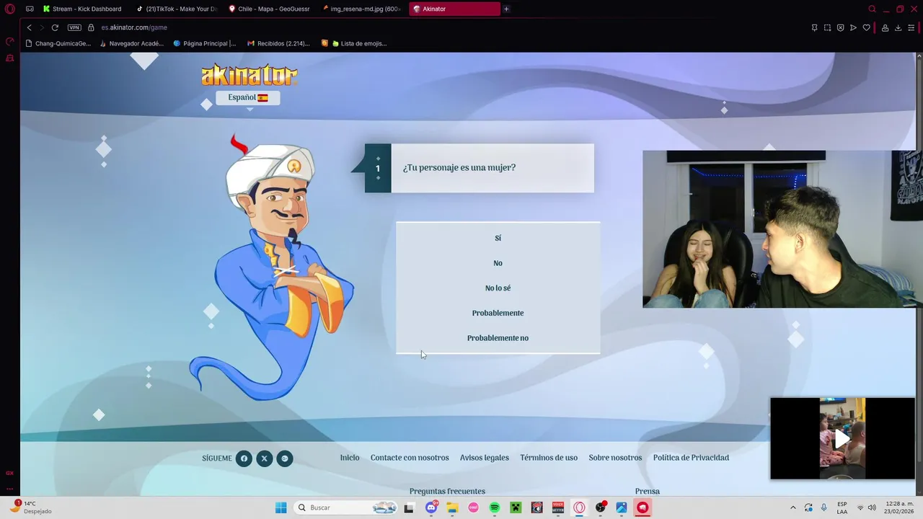Viewport: 923px width, 519px height.
Task: Open the Lista de emojis bookmark
Action: [354, 43]
